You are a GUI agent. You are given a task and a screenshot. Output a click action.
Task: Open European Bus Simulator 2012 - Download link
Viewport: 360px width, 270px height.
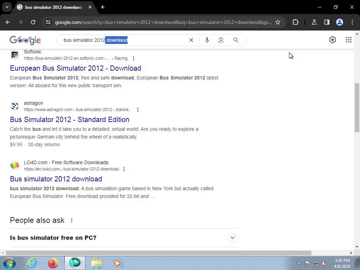pyautogui.click(x=76, y=68)
